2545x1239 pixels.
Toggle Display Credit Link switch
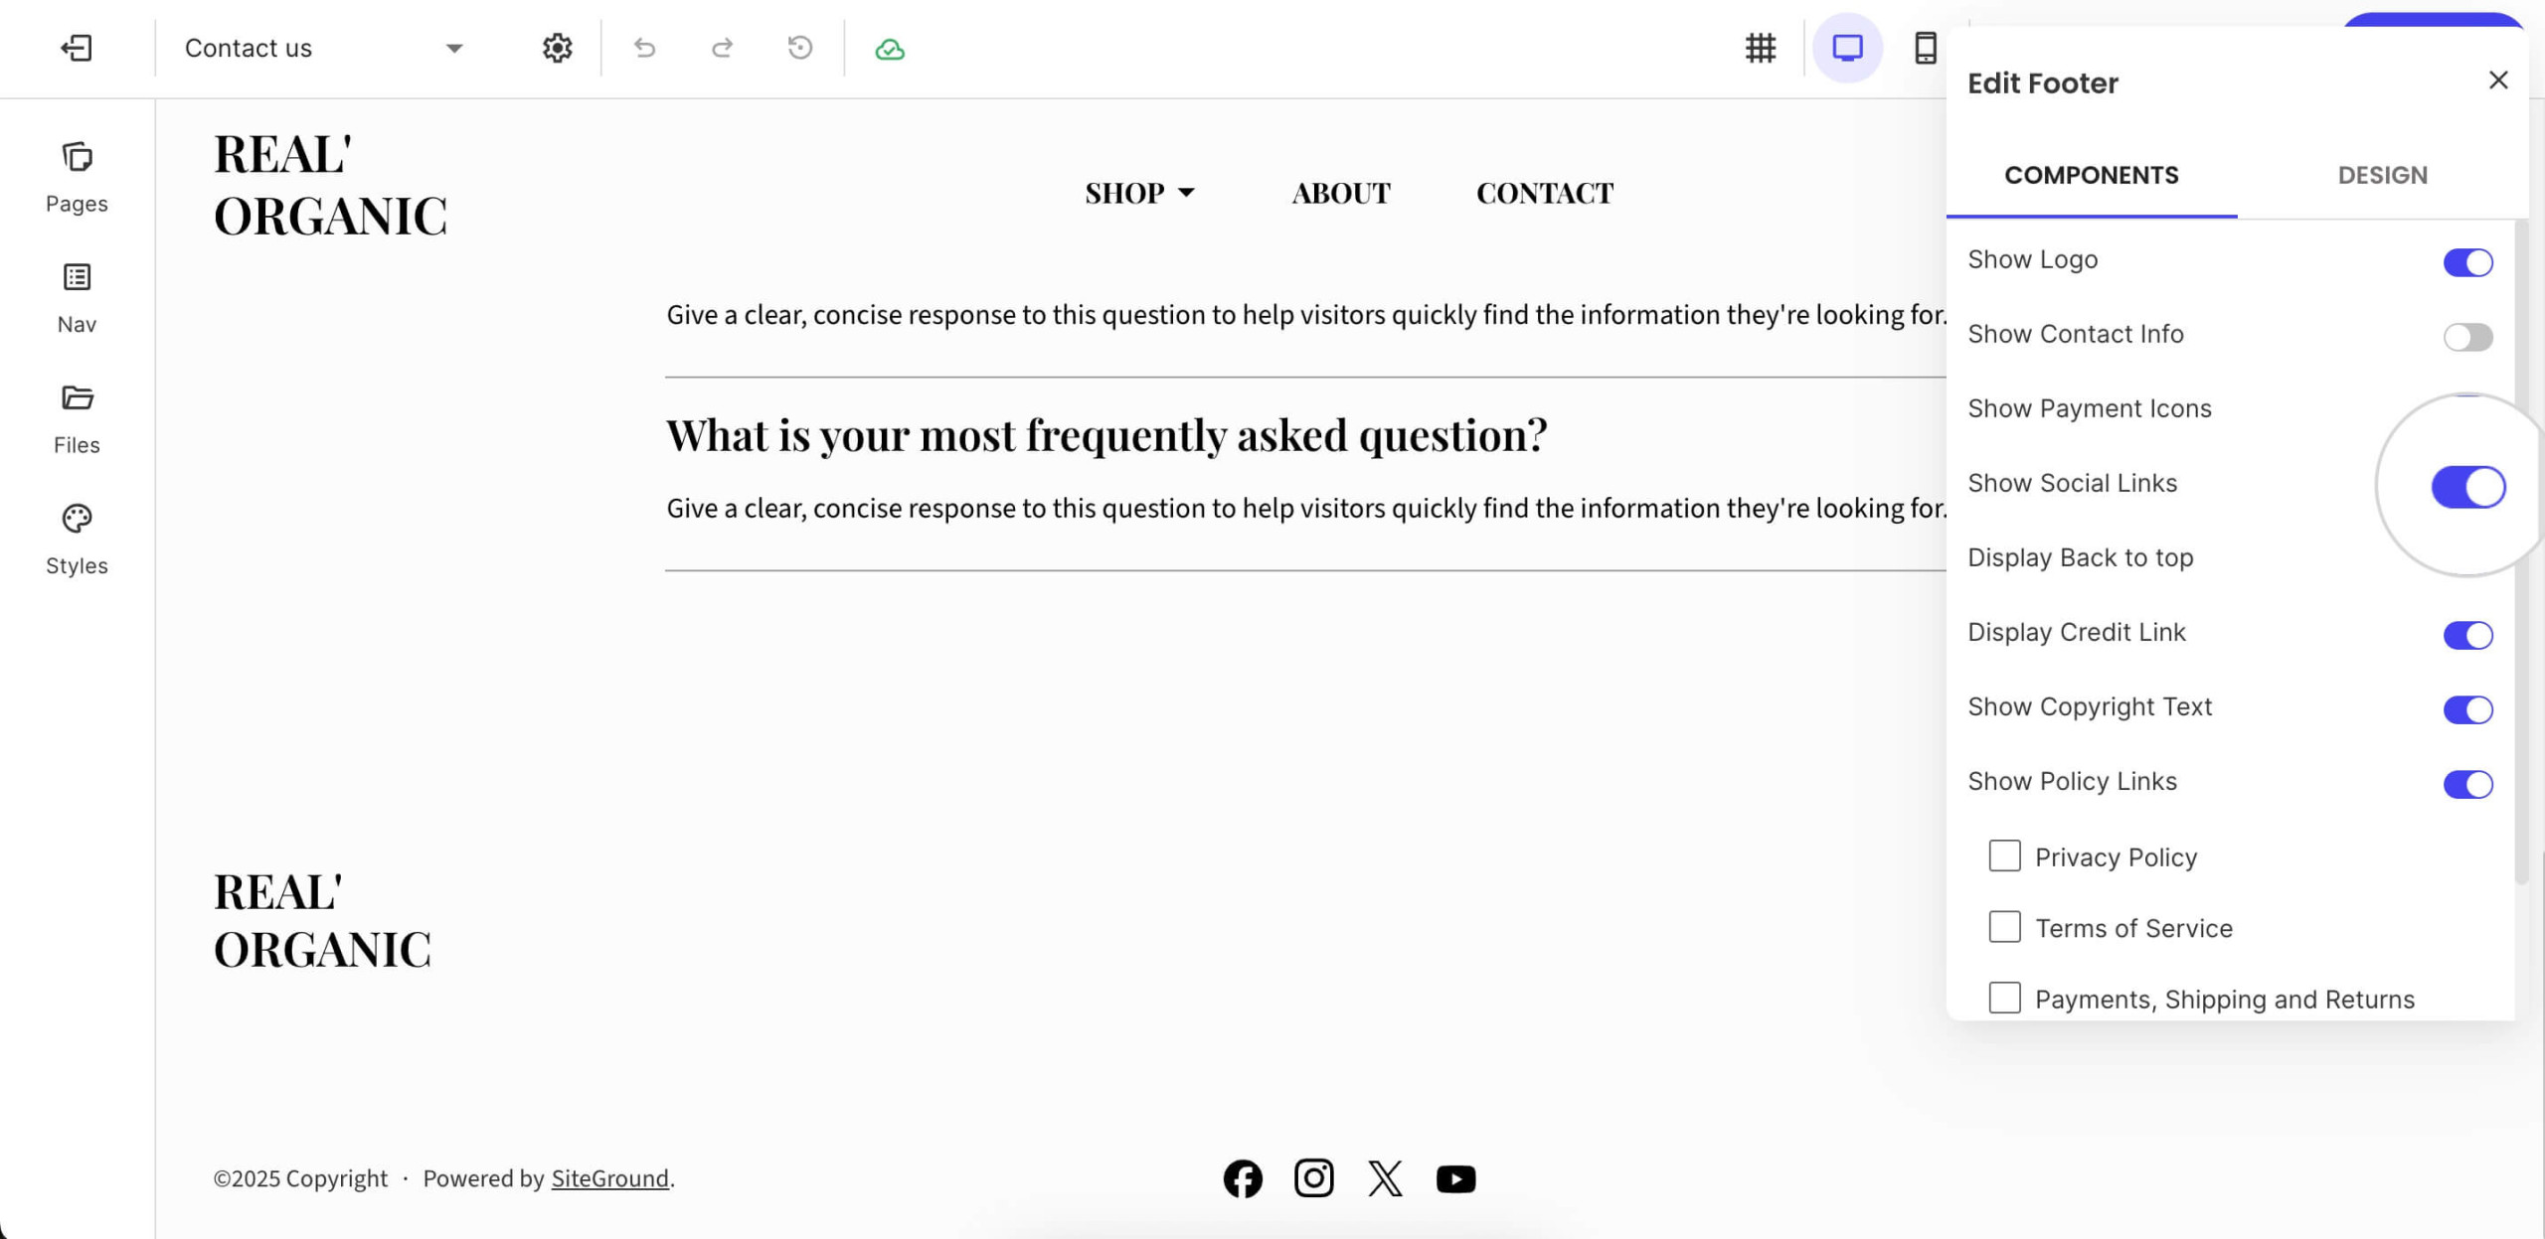pos(2468,635)
